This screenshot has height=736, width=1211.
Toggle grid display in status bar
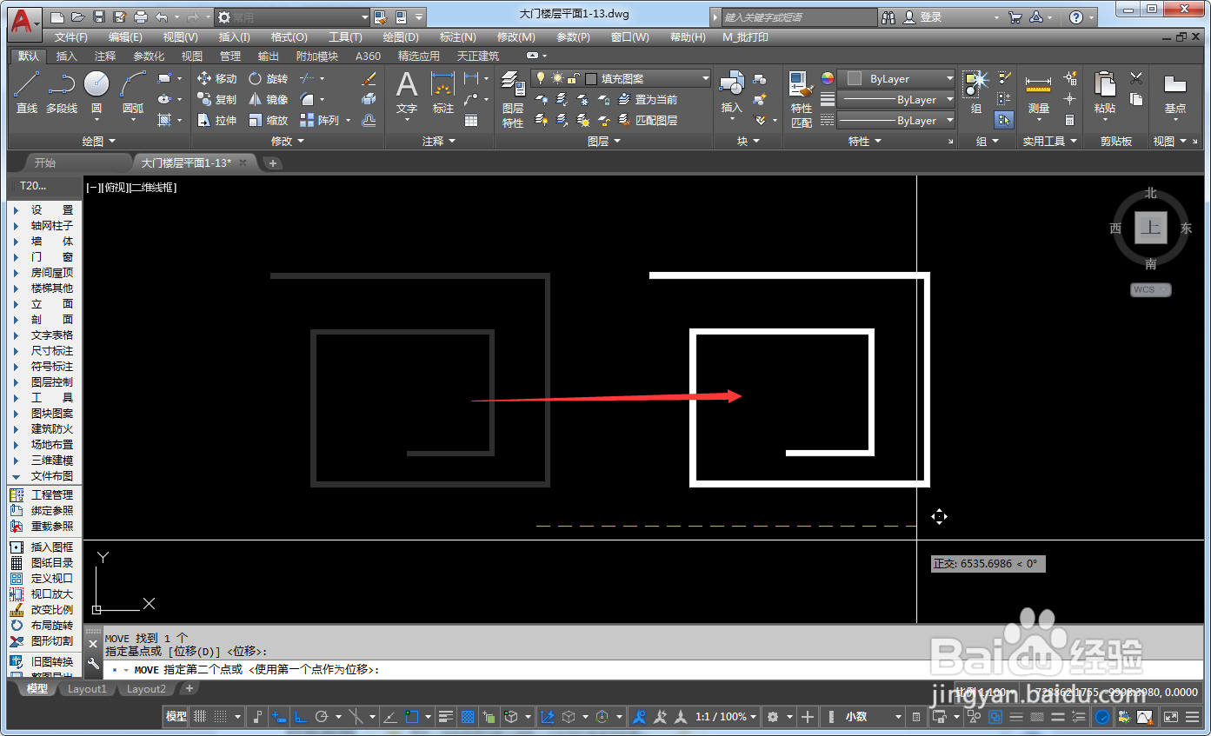[x=199, y=717]
